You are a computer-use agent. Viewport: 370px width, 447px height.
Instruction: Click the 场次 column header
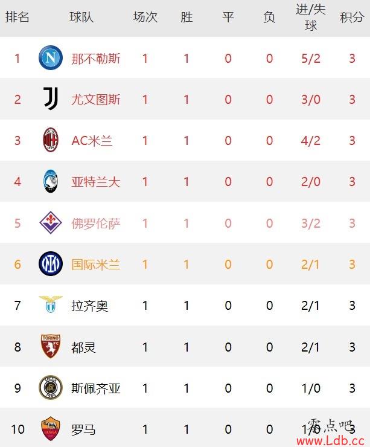(x=145, y=17)
